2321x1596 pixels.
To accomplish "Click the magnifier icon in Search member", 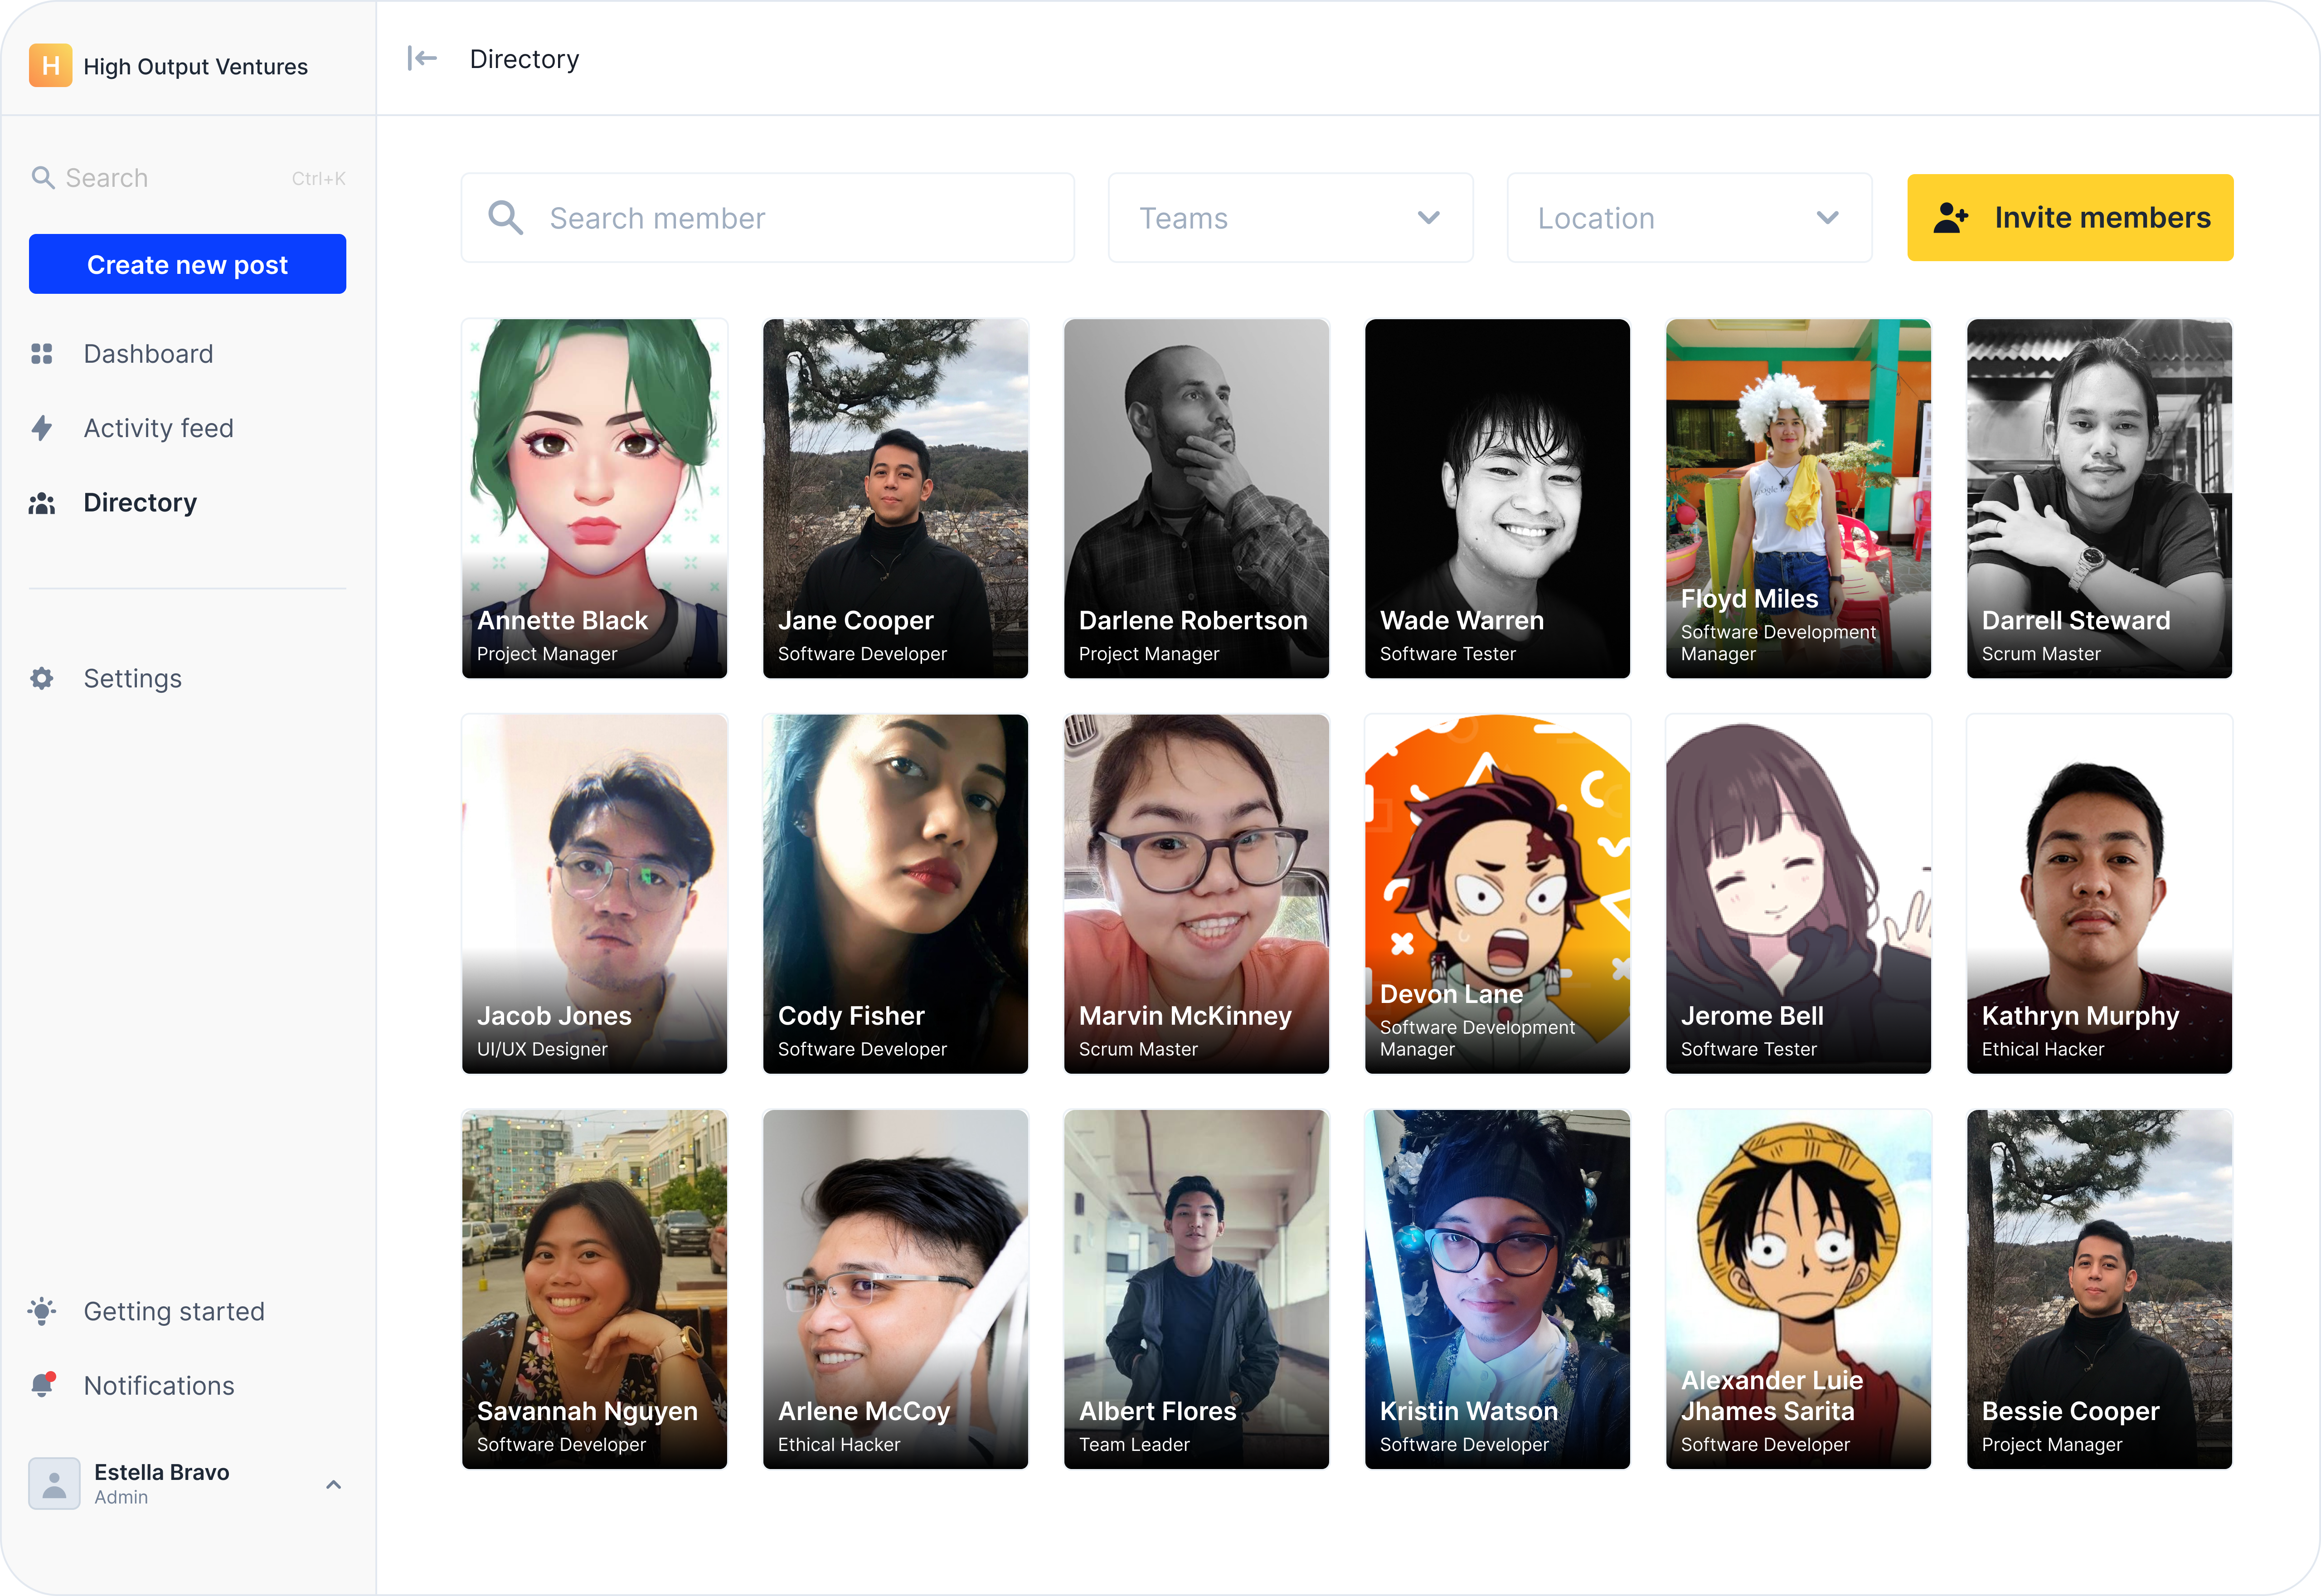I will [x=505, y=218].
